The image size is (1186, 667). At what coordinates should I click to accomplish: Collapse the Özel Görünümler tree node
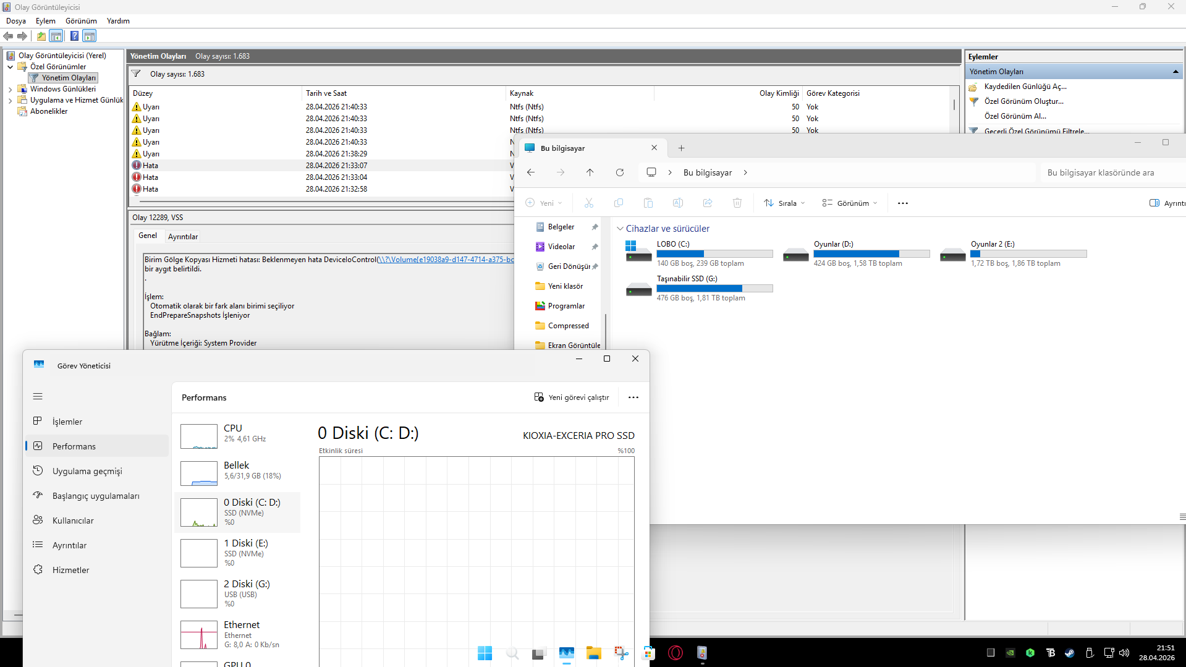[11, 67]
